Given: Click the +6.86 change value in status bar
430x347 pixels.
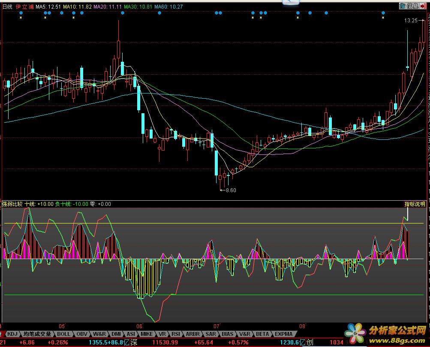Looking at the screenshot, I should coord(27,342).
